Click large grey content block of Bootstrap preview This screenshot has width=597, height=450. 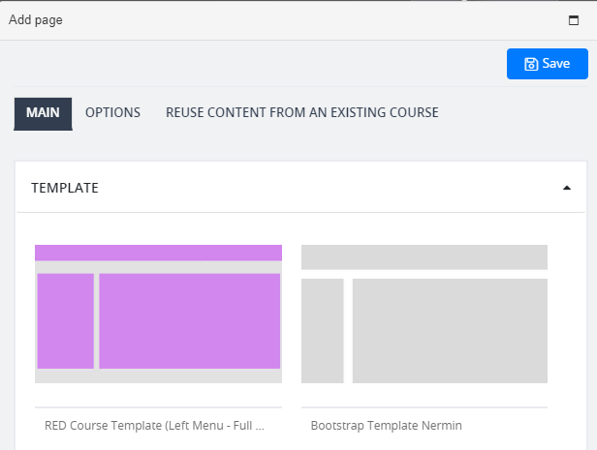tap(450, 331)
